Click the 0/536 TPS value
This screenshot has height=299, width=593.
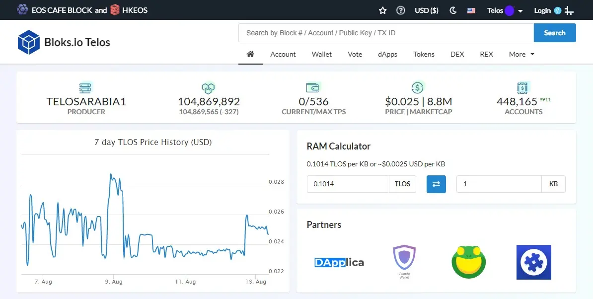tap(313, 102)
